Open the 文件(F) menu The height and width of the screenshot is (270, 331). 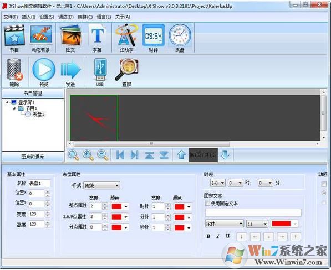(x=11, y=17)
